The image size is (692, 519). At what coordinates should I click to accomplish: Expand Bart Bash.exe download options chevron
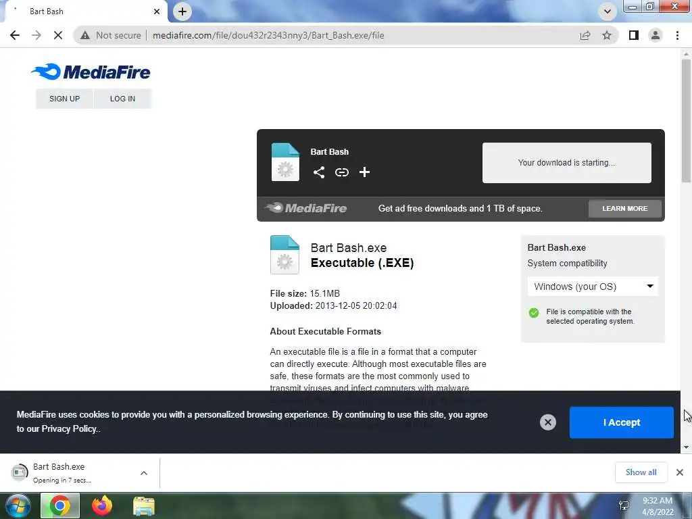point(144,472)
